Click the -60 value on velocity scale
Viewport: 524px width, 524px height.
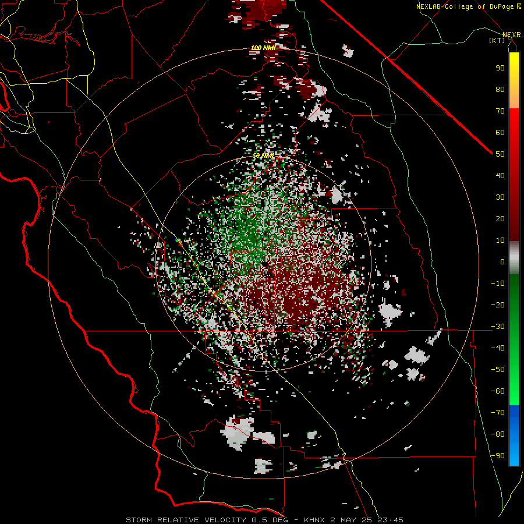click(498, 391)
